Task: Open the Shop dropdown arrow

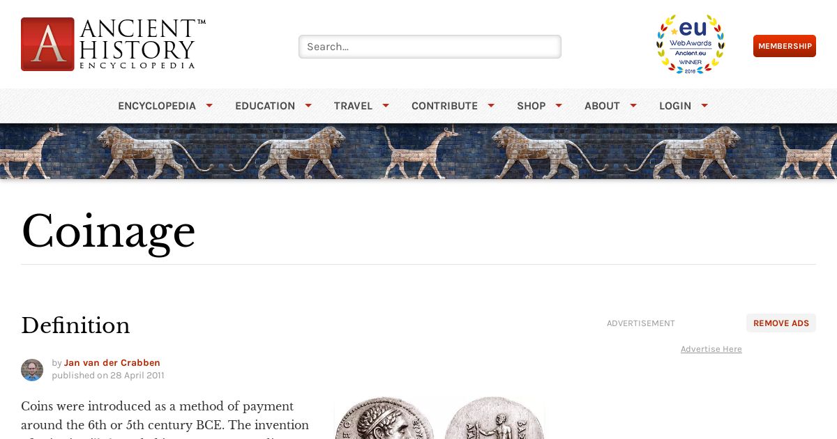Action: tap(559, 106)
